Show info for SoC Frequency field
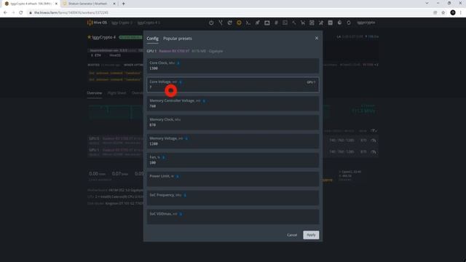The width and height of the screenshot is (466, 262). click(185, 195)
